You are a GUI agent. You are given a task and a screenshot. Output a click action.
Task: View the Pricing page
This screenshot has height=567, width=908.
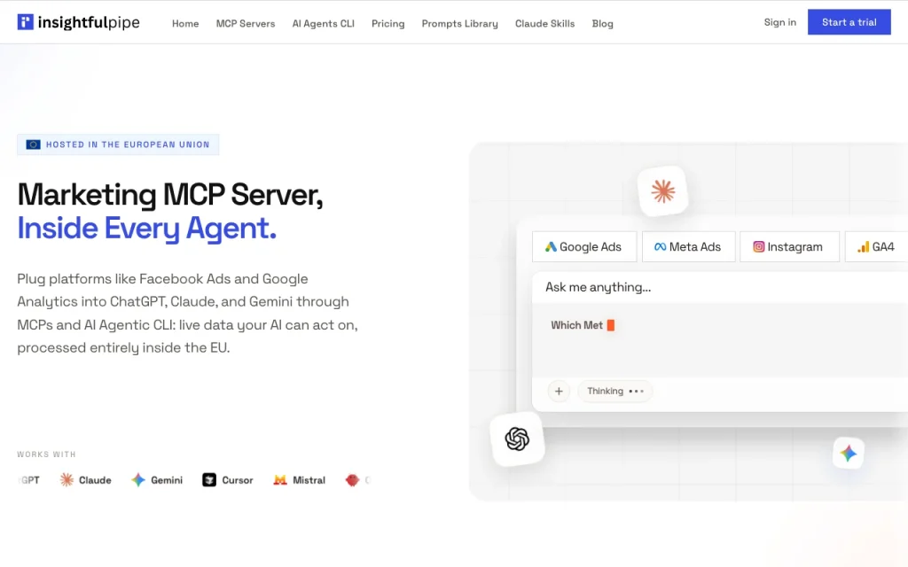pyautogui.click(x=388, y=24)
